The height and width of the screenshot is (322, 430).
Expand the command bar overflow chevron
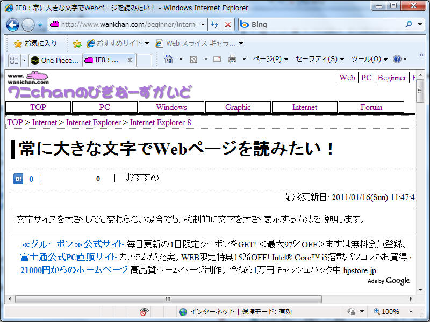421,55
